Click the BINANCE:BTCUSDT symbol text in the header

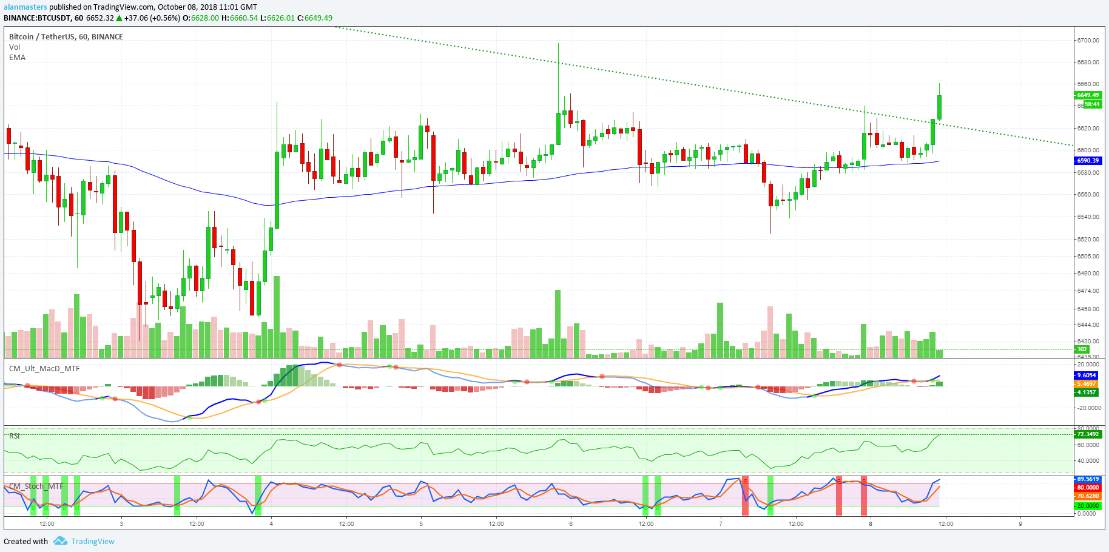pos(38,18)
